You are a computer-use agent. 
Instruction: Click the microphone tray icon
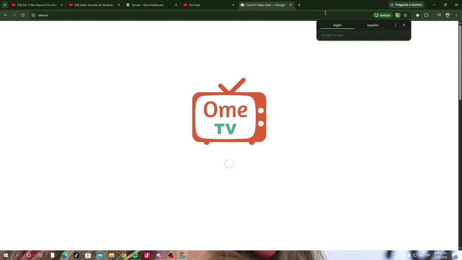pos(409,255)
